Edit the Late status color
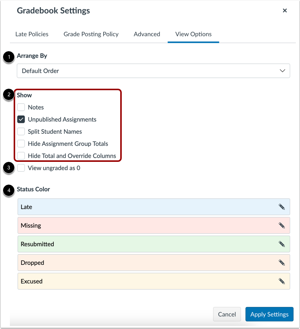300x329 pixels. pos(282,207)
